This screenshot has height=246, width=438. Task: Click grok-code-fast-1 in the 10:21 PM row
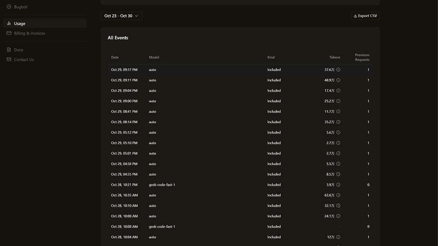coord(162,184)
